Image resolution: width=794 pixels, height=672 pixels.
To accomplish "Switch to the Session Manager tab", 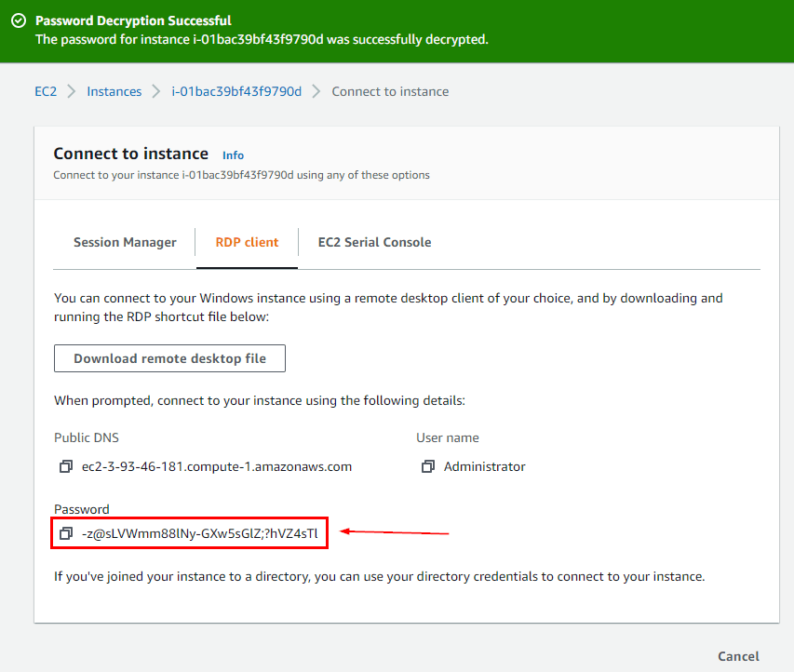I will tap(124, 242).
